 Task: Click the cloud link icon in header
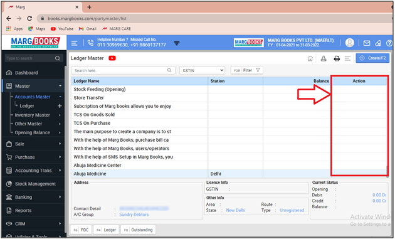(378, 43)
